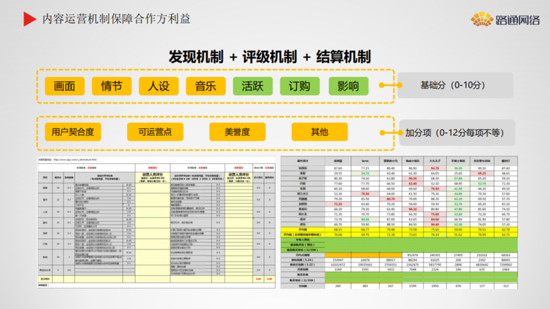The height and width of the screenshot is (309, 550).
Task: Click the 发现机制 + 评级机制 + 结算机制 heading
Action: point(270,56)
